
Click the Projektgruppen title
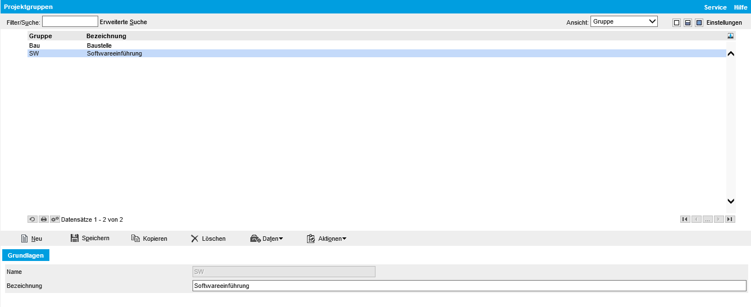point(29,7)
